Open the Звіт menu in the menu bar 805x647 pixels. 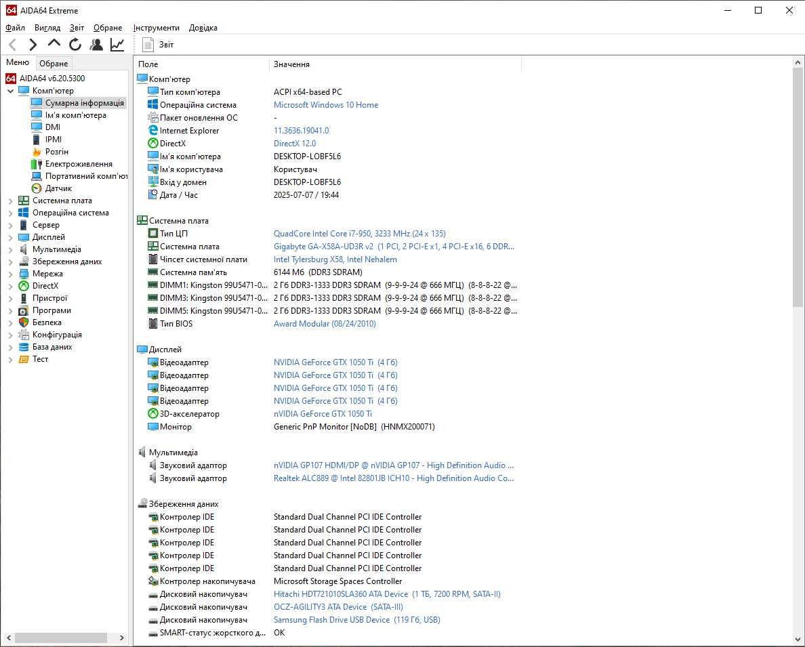77,28
